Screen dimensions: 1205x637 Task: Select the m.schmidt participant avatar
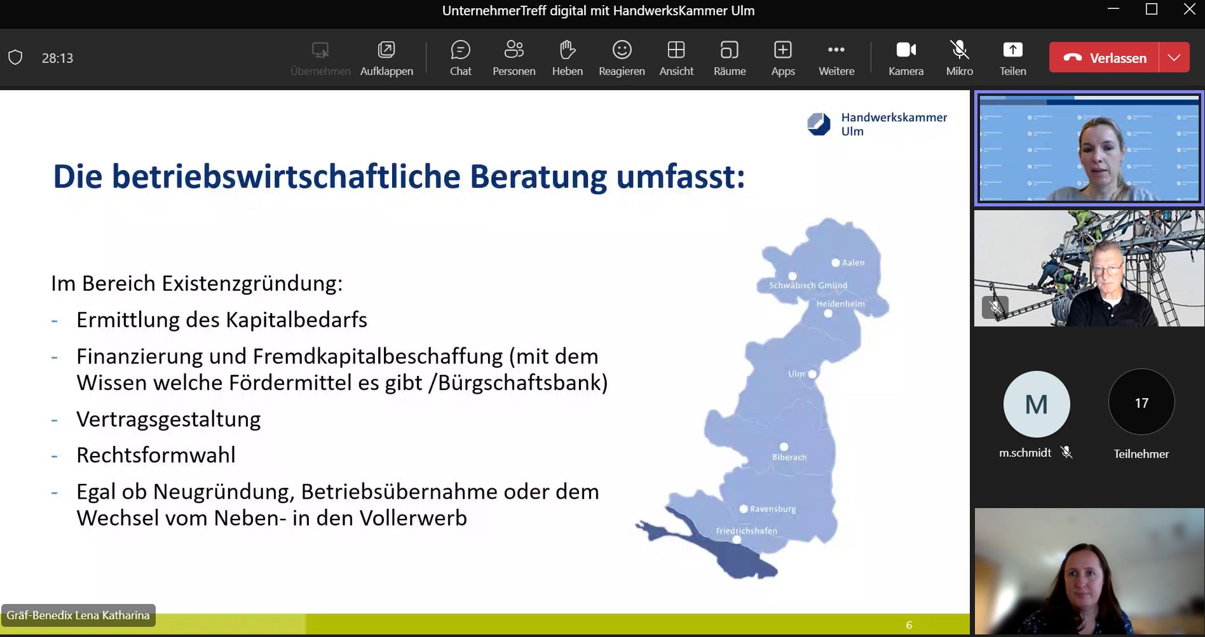click(x=1036, y=405)
